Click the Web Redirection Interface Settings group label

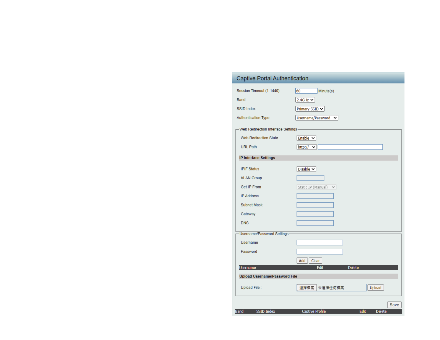click(x=268, y=129)
